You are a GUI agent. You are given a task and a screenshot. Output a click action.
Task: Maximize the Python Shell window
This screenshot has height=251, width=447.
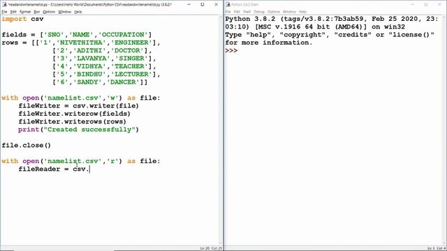[x=426, y=5]
